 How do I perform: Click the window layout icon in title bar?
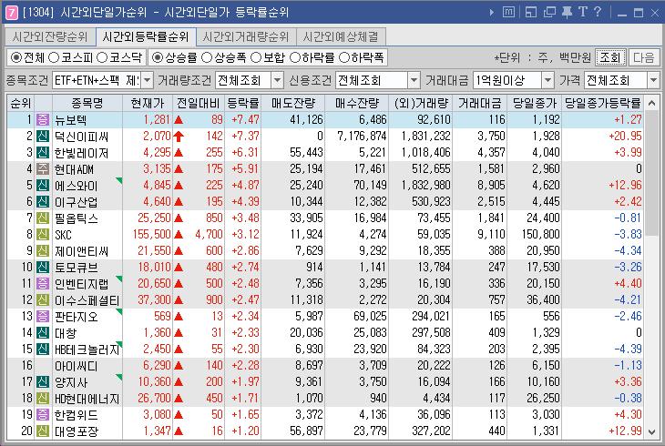tap(530, 12)
